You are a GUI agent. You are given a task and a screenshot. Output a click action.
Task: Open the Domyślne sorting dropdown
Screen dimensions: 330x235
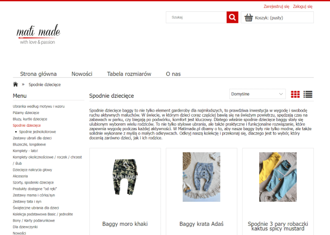[x=257, y=94]
